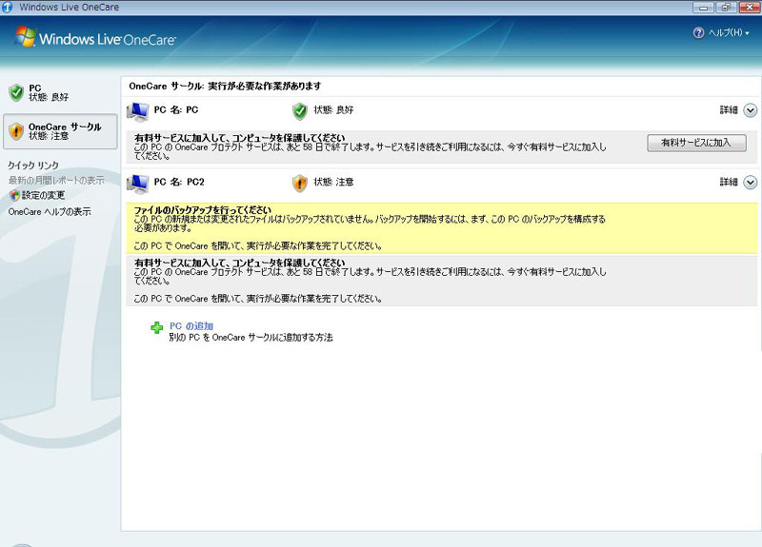
Task: Open the PC の追加 link
Action: tap(191, 325)
